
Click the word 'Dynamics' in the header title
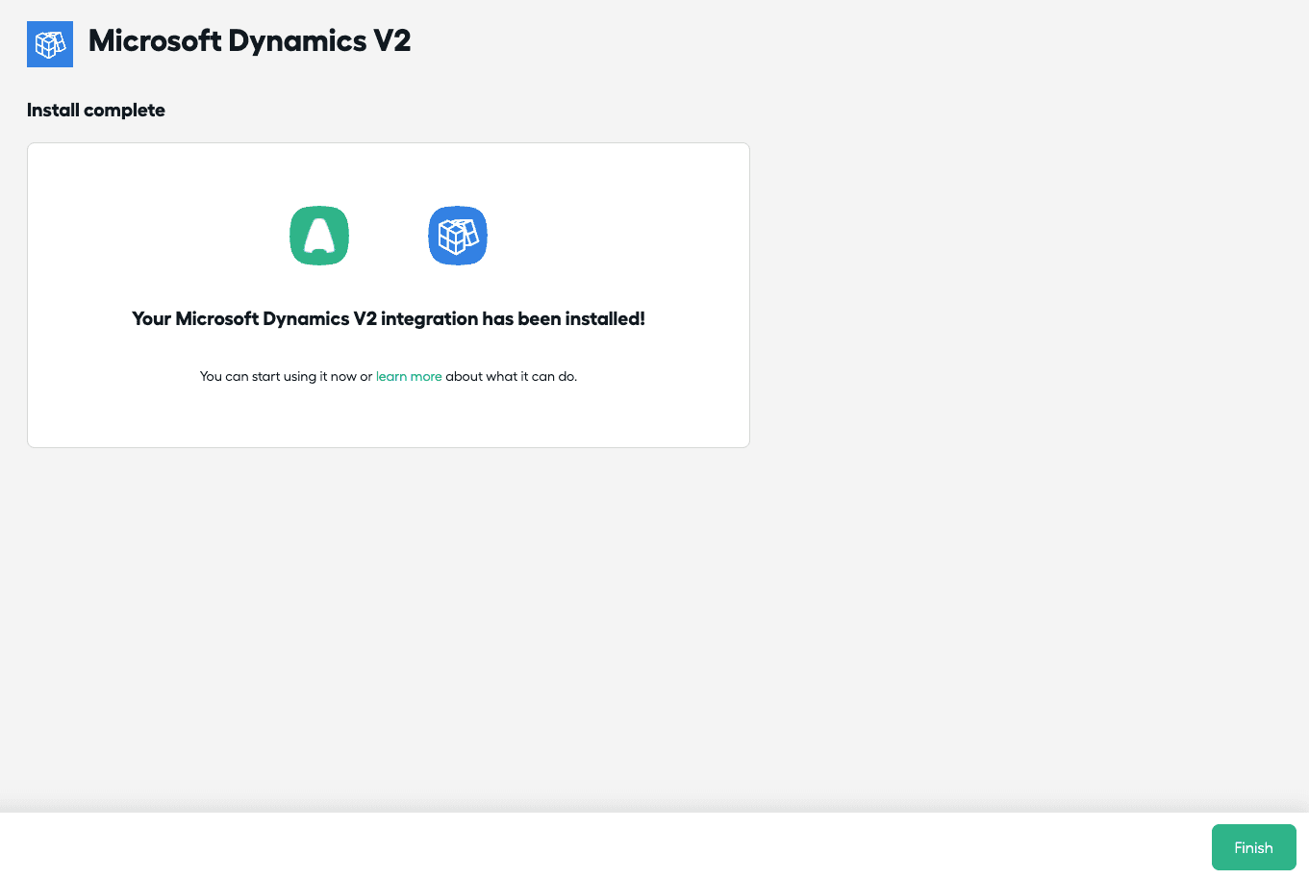297,41
